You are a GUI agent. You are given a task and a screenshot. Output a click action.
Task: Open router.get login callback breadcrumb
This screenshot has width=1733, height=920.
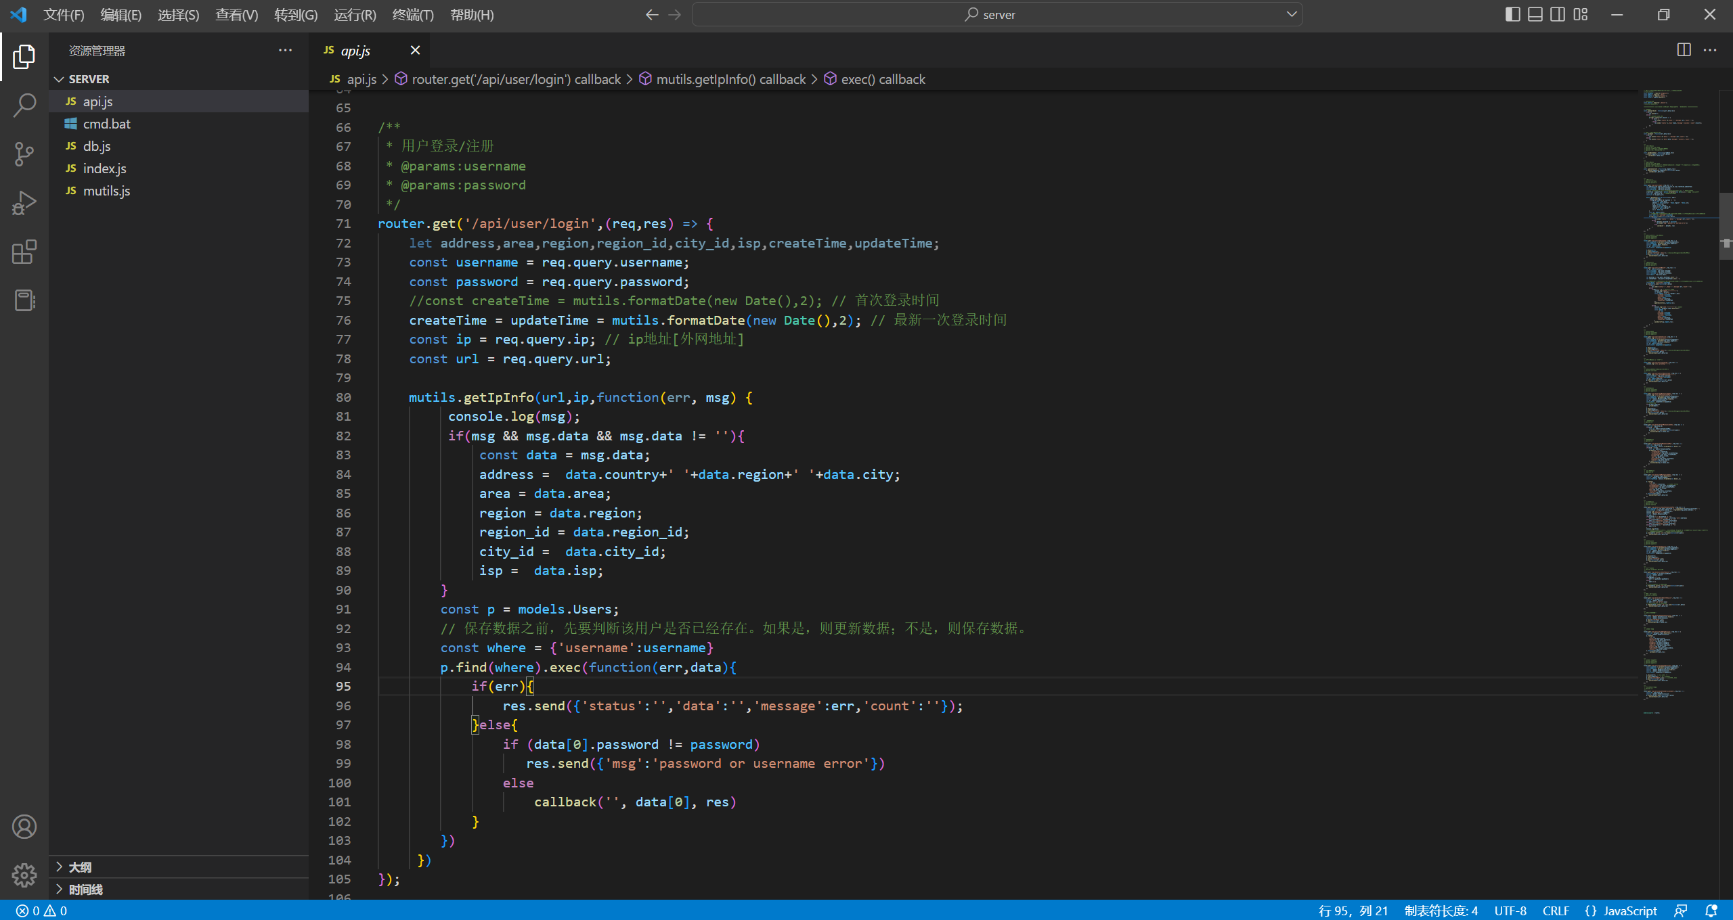tap(508, 79)
